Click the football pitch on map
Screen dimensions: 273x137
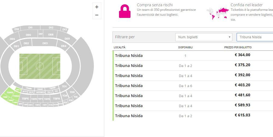[x=40, y=66]
